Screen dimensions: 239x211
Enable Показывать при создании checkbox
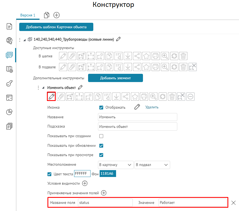coord(101,136)
